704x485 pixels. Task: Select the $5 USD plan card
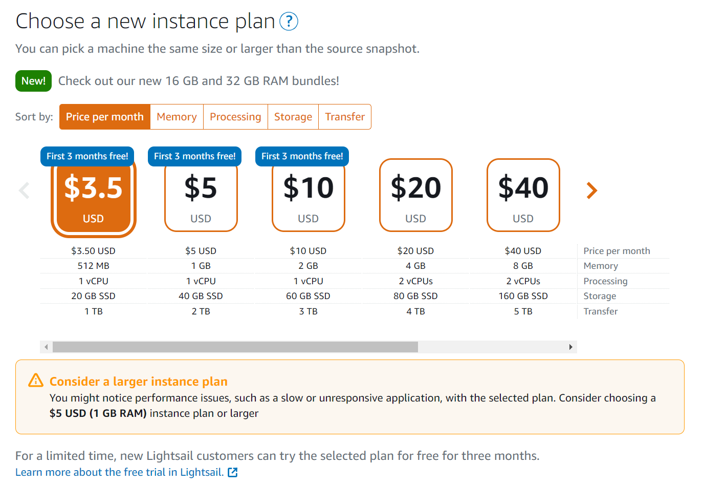201,195
